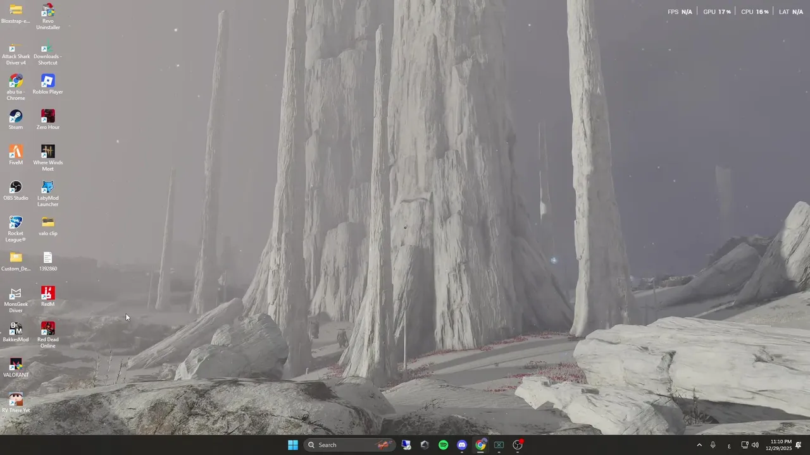Open the Unity-style cube app in taskbar
The image size is (810, 455).
point(425,445)
